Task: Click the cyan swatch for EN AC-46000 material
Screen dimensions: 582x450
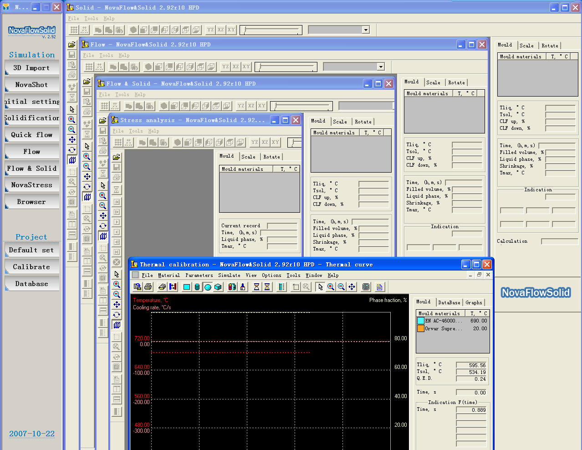Action: click(421, 321)
